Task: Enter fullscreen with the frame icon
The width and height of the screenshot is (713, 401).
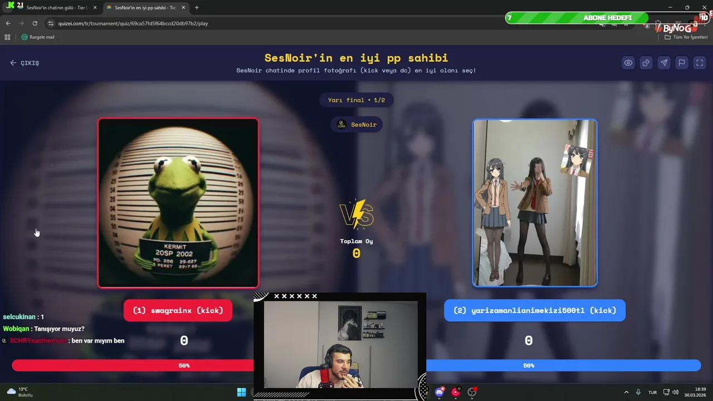Action: 700,63
